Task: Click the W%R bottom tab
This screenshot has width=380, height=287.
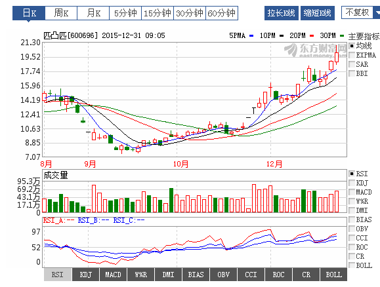Action: point(141,275)
